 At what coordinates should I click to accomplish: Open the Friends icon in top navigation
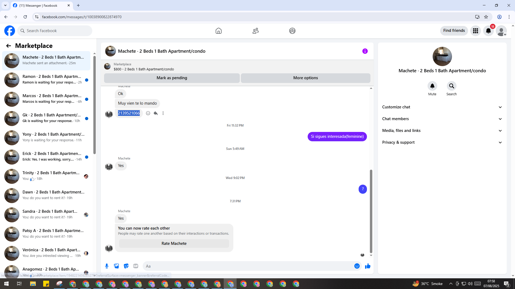click(x=256, y=31)
